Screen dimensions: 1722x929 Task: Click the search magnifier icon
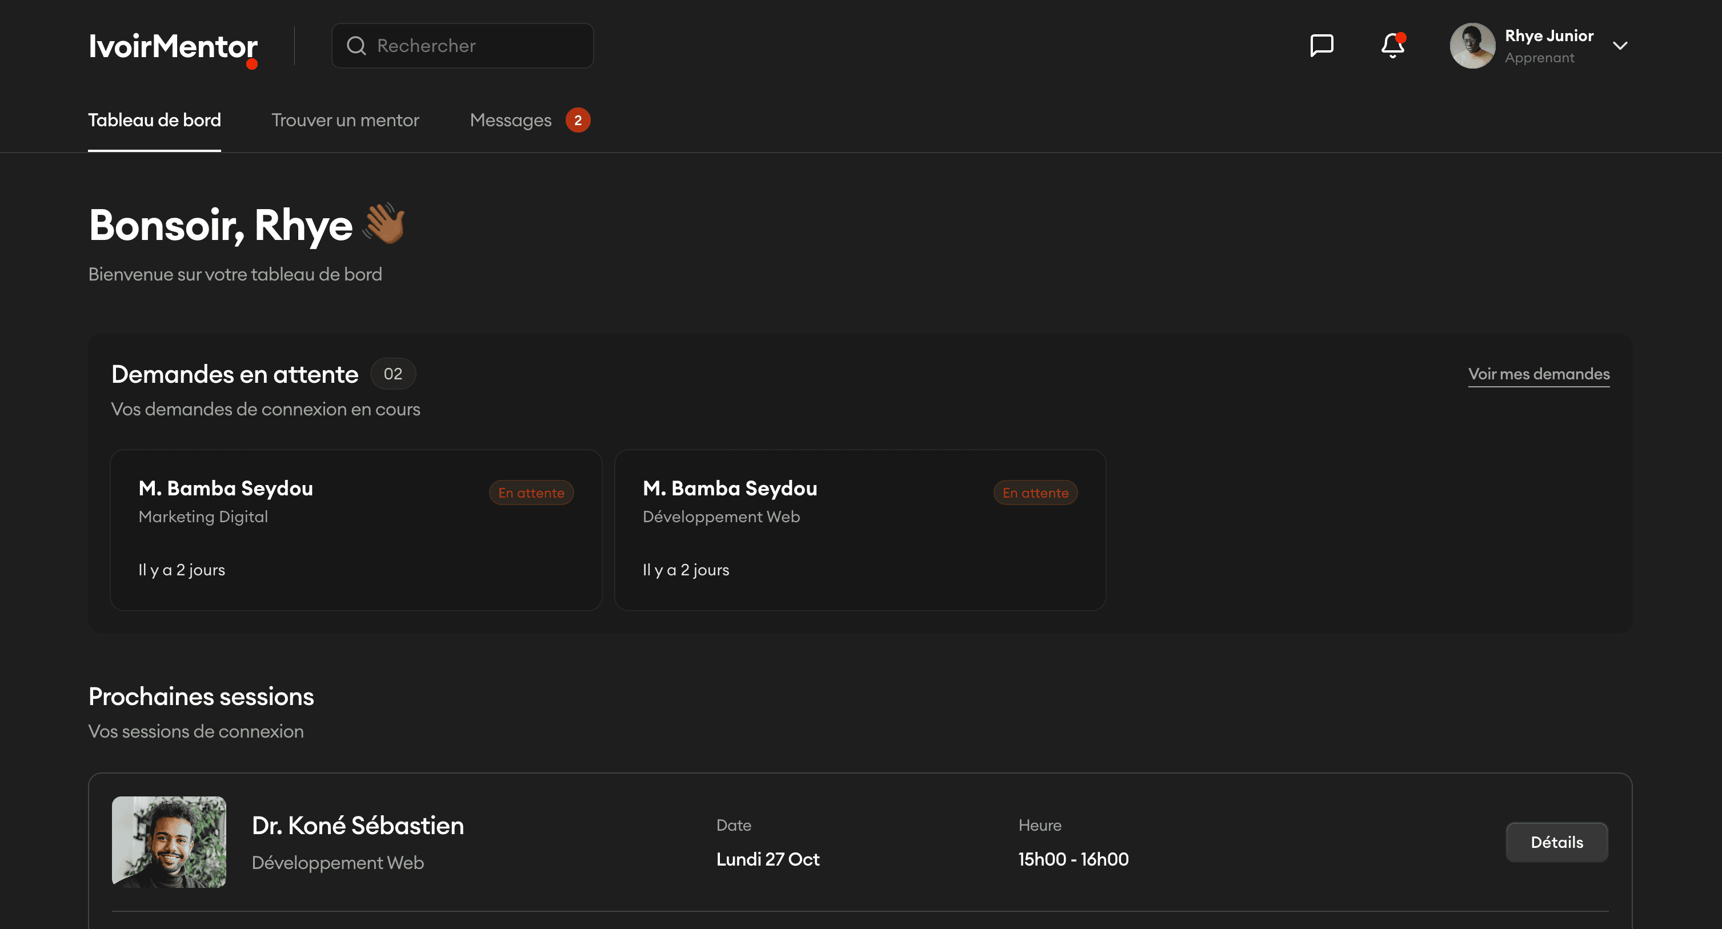pos(357,46)
